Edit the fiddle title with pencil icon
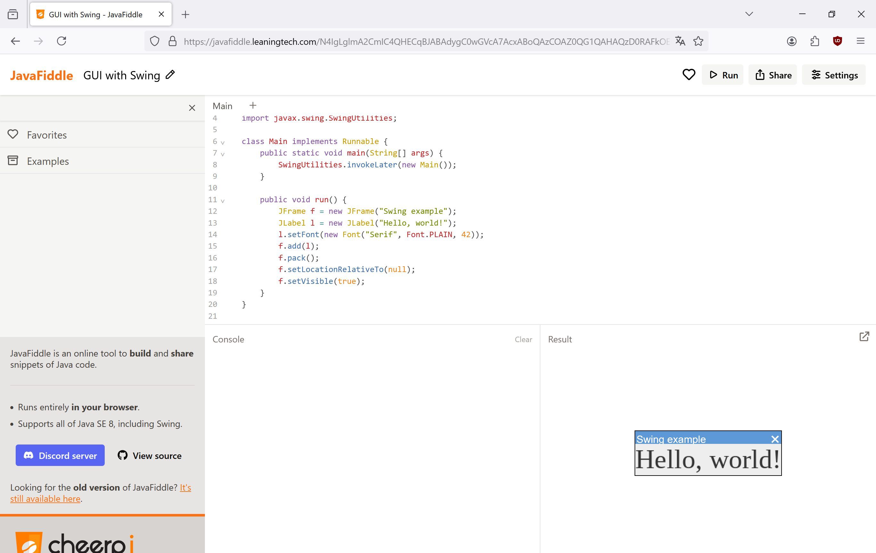 170,75
